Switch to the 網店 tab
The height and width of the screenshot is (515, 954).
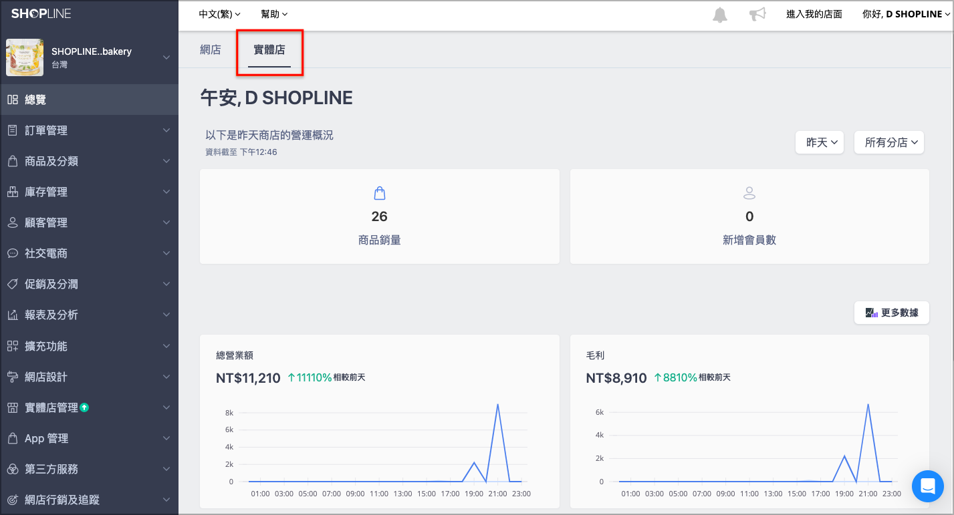coord(211,49)
